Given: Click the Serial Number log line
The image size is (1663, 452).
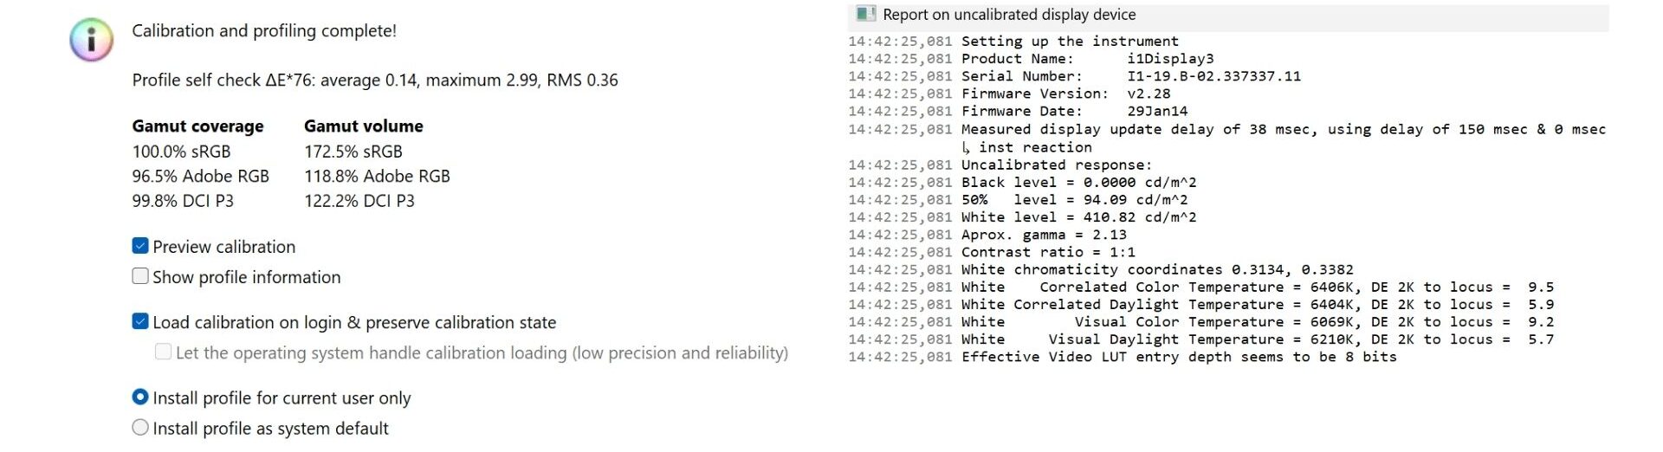Looking at the screenshot, I should pos(1130,76).
